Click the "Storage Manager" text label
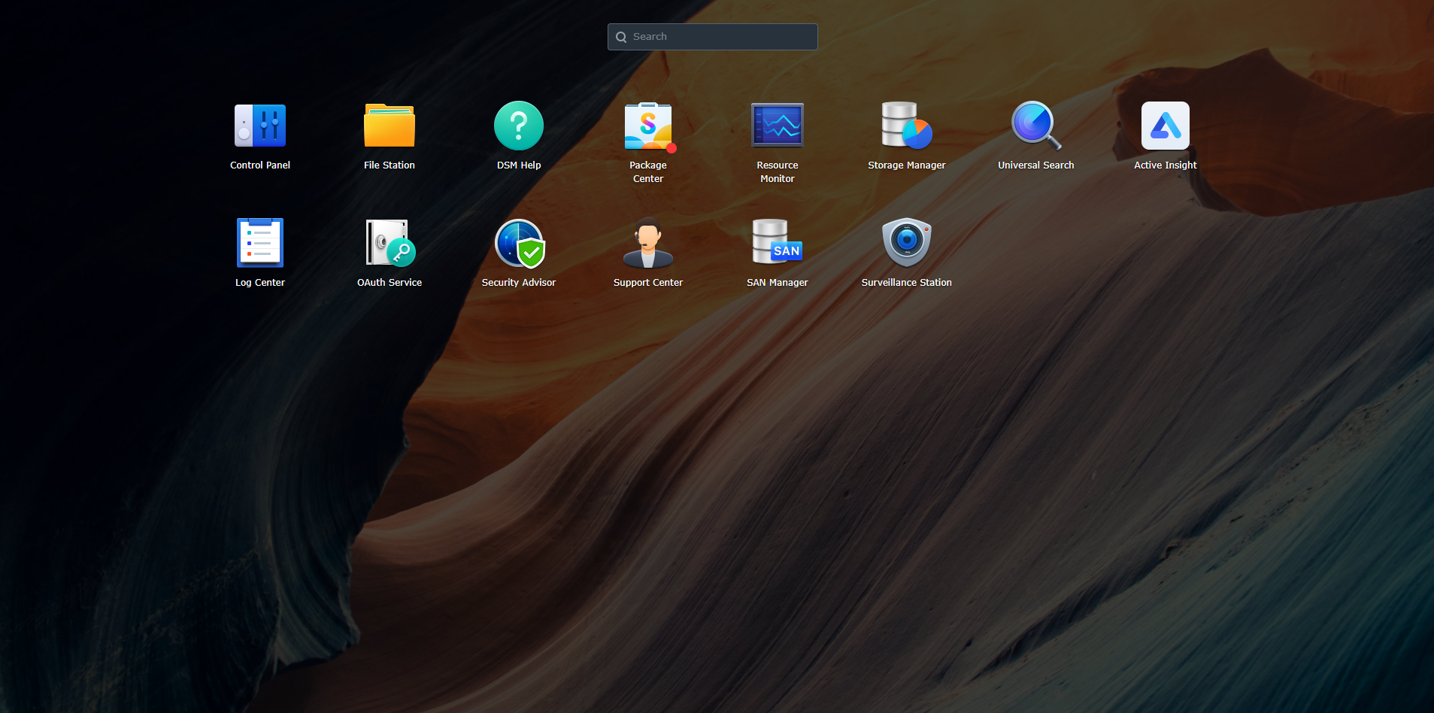This screenshot has height=713, width=1434. pos(906,165)
